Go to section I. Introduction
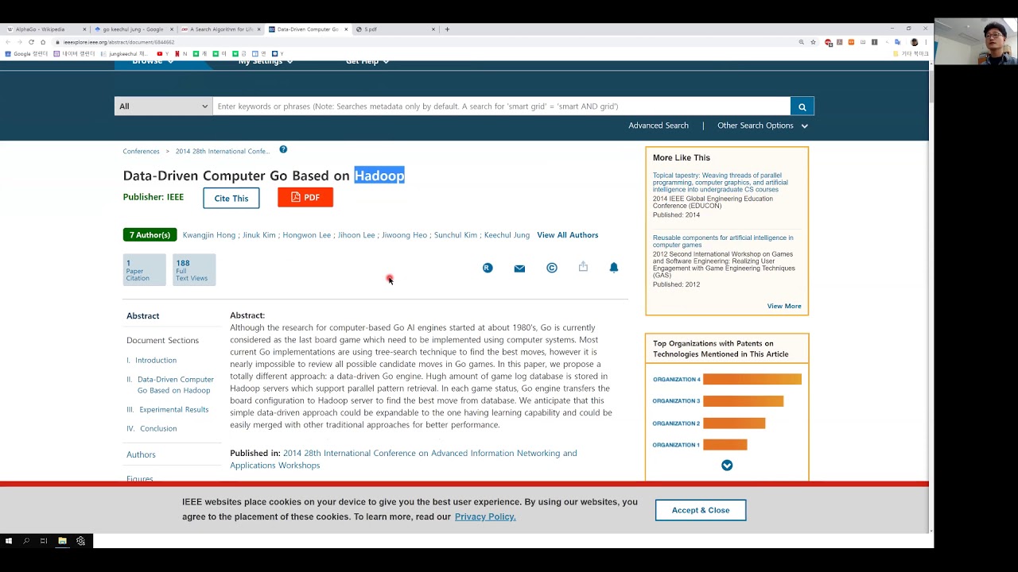Screen dimensions: 1018x572 tap(152, 361)
